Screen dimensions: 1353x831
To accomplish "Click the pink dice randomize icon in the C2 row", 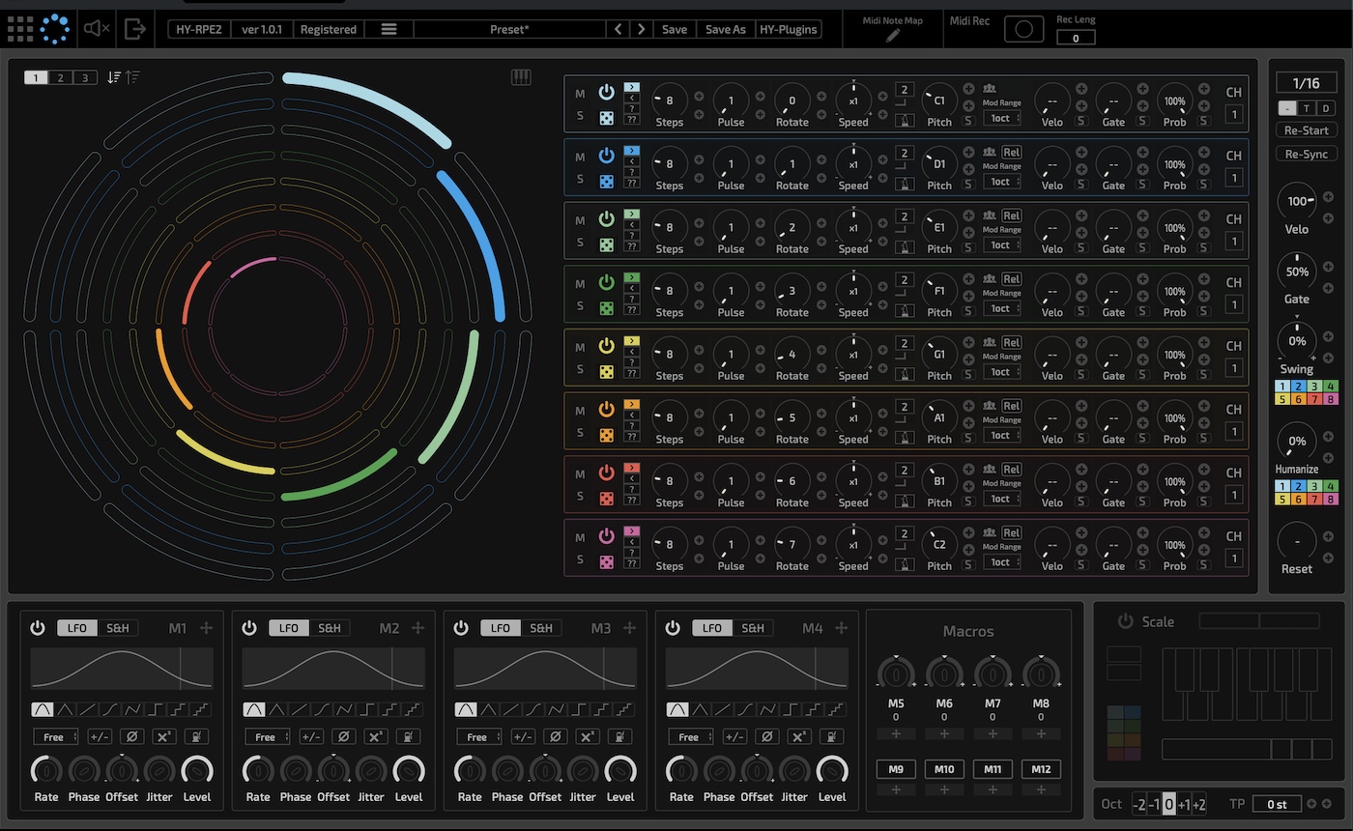I will pos(606,561).
